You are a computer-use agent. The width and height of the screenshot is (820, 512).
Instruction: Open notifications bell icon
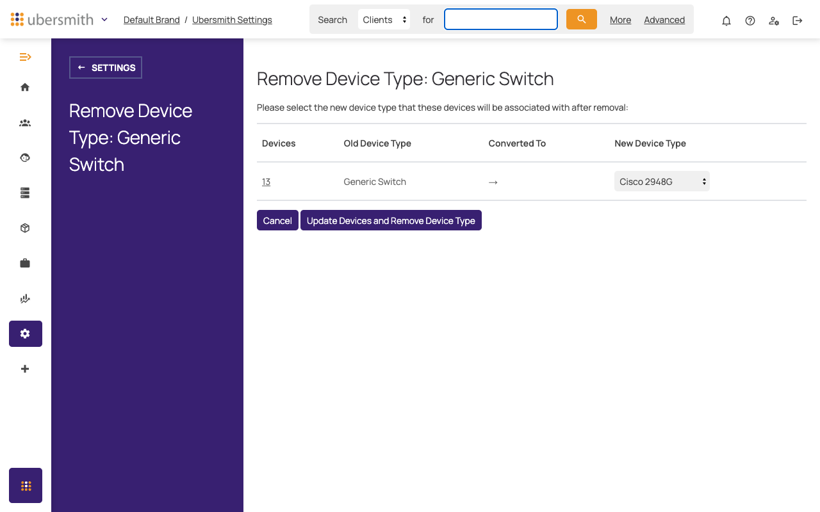point(726,20)
